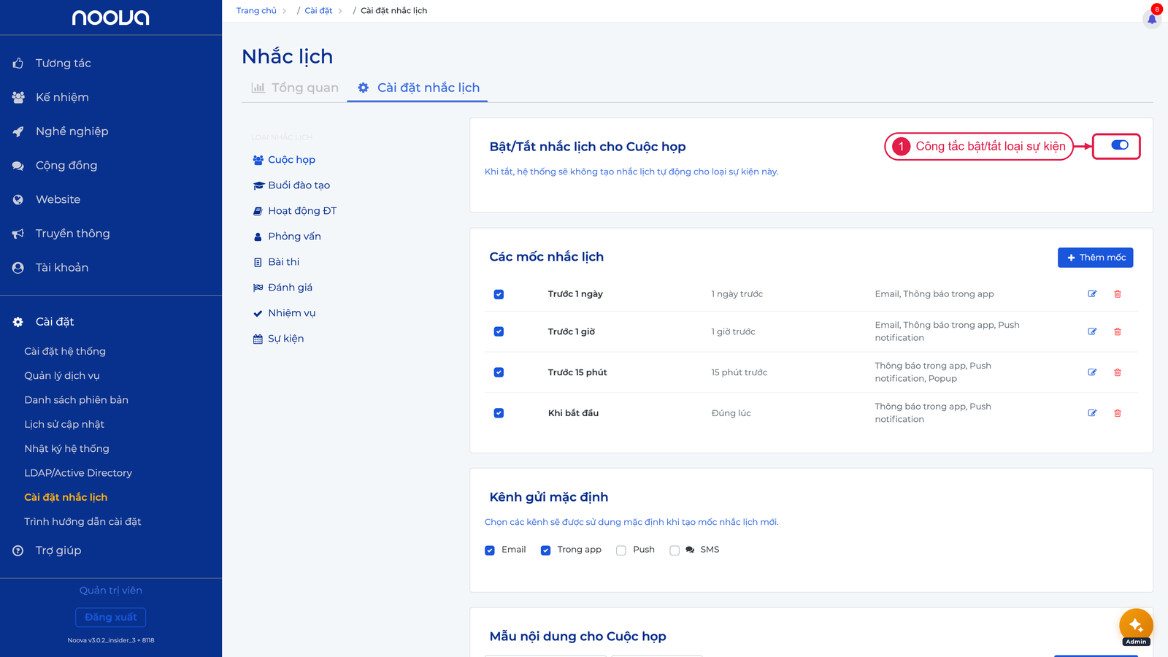Toggle reminders switch for Cuộc họp

(1120, 145)
